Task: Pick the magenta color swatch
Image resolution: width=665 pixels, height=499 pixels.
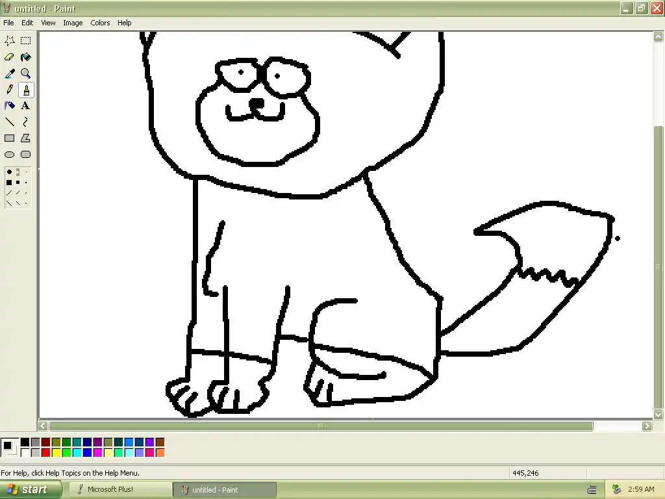Action: (97, 453)
